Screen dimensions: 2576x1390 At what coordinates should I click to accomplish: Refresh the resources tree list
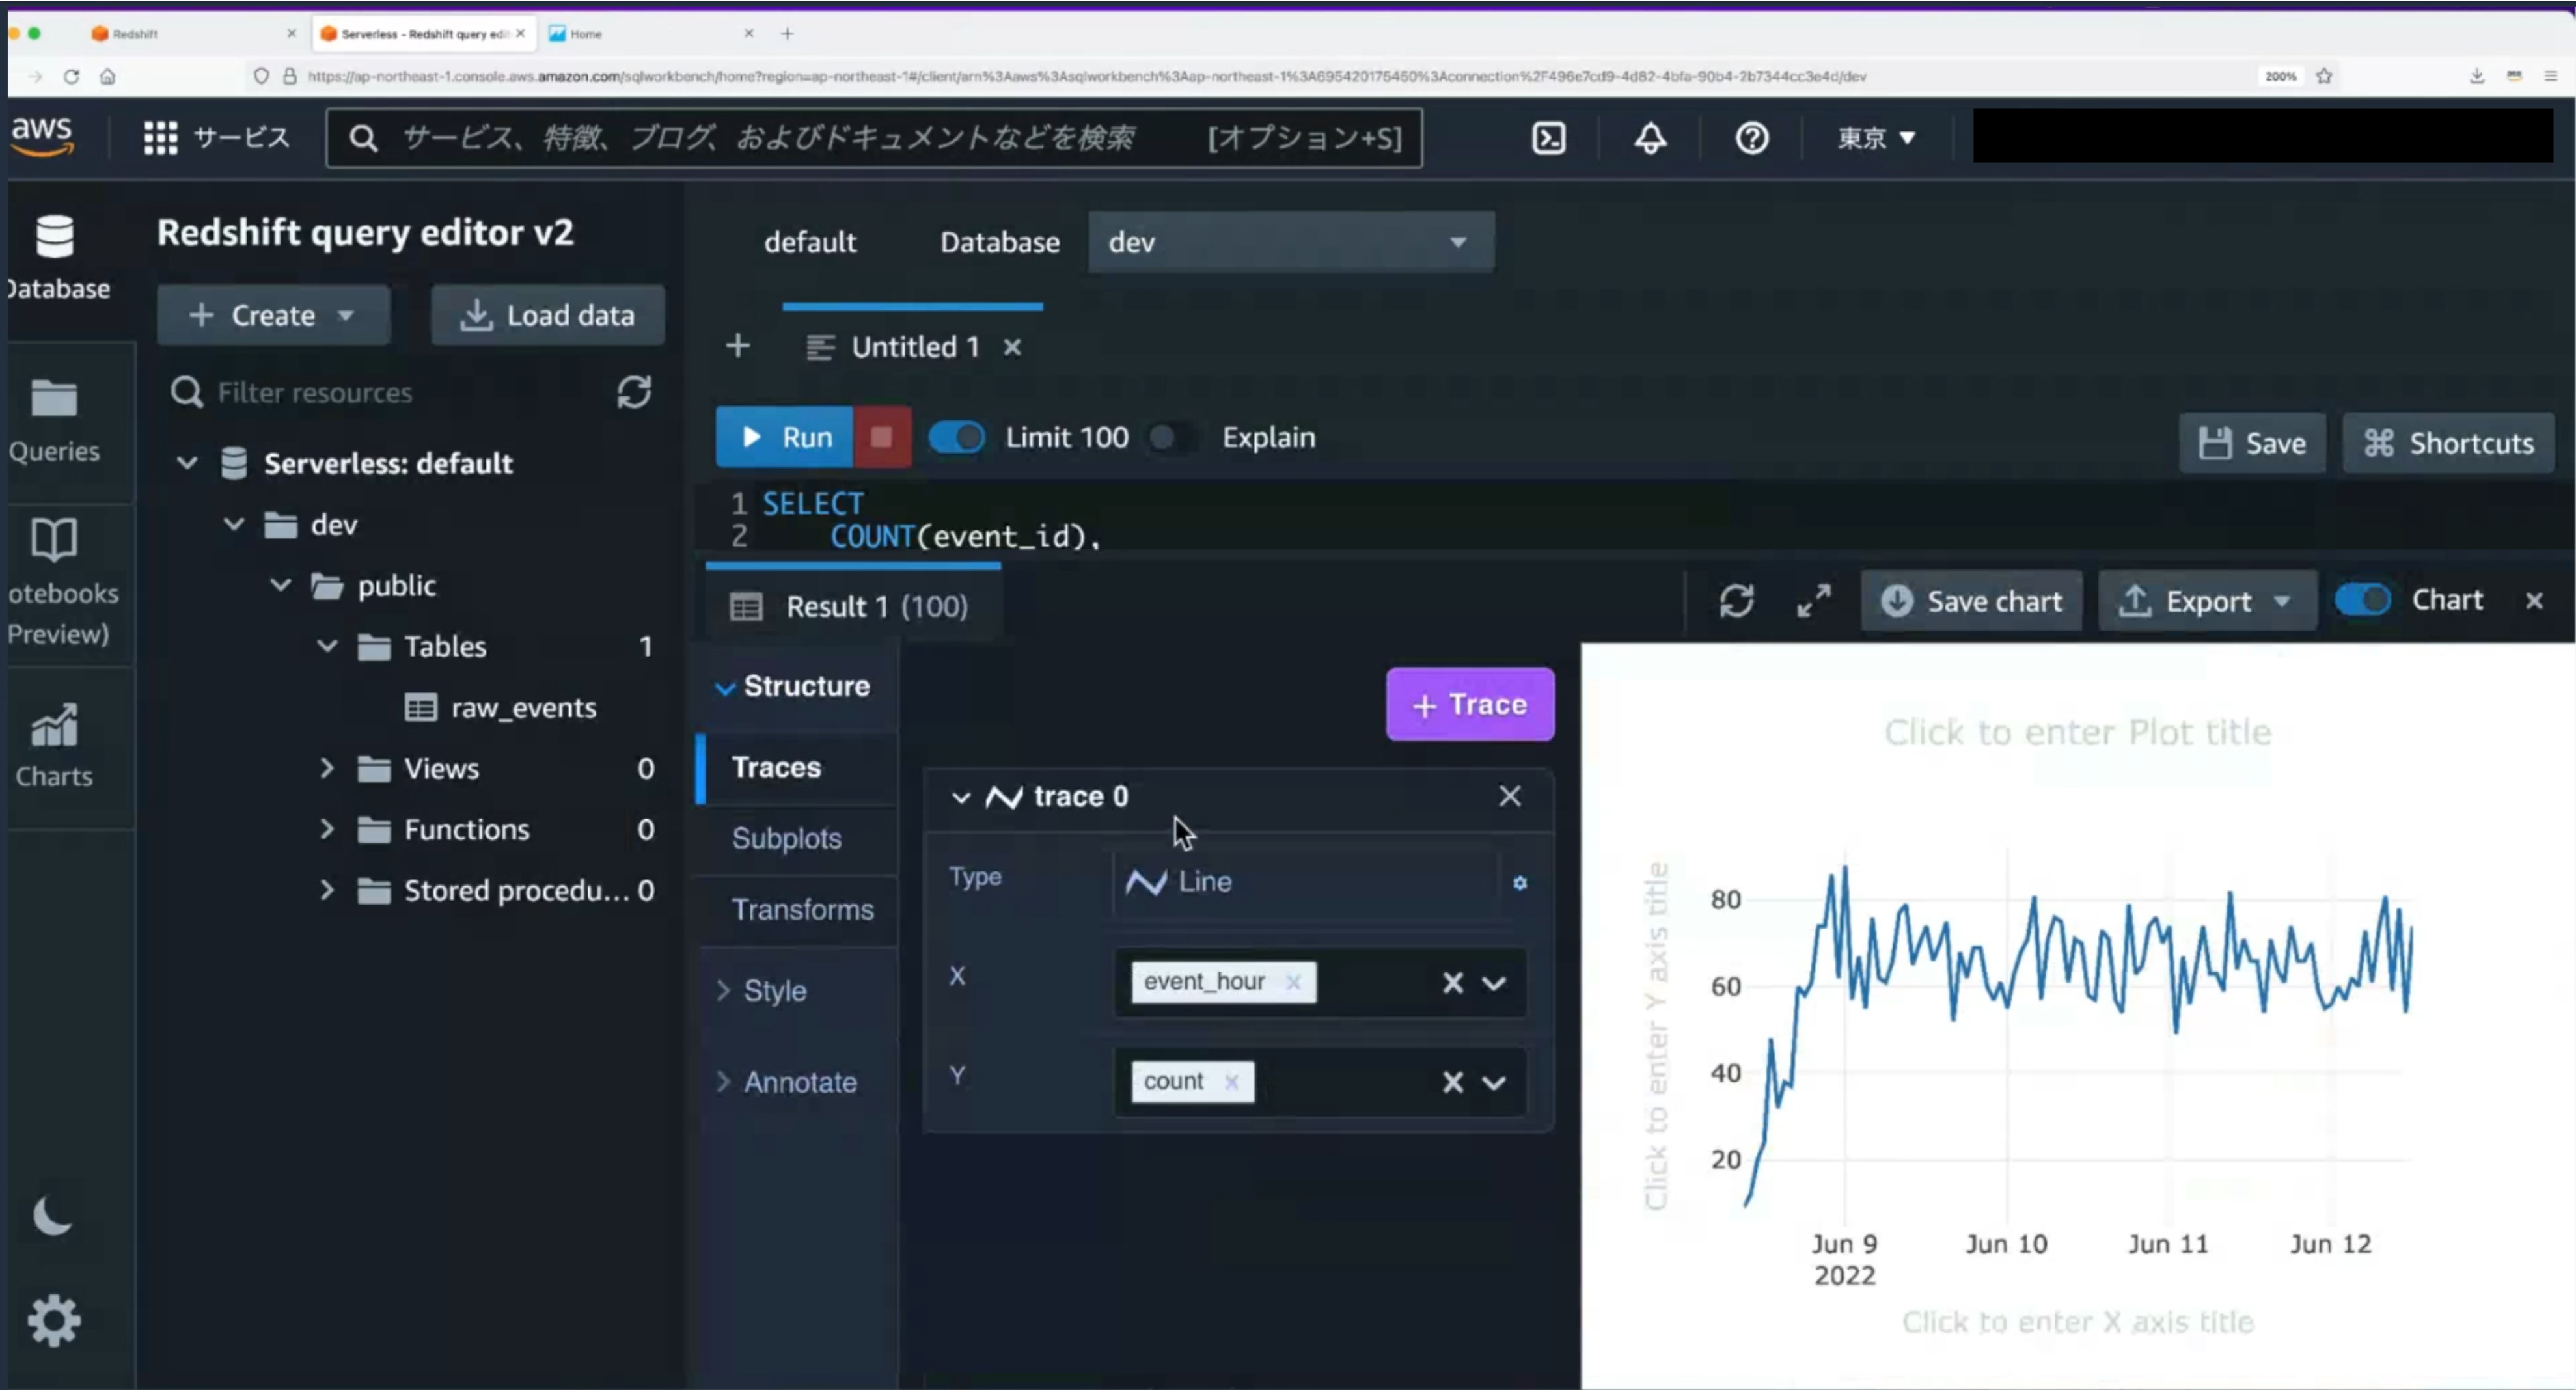[634, 392]
